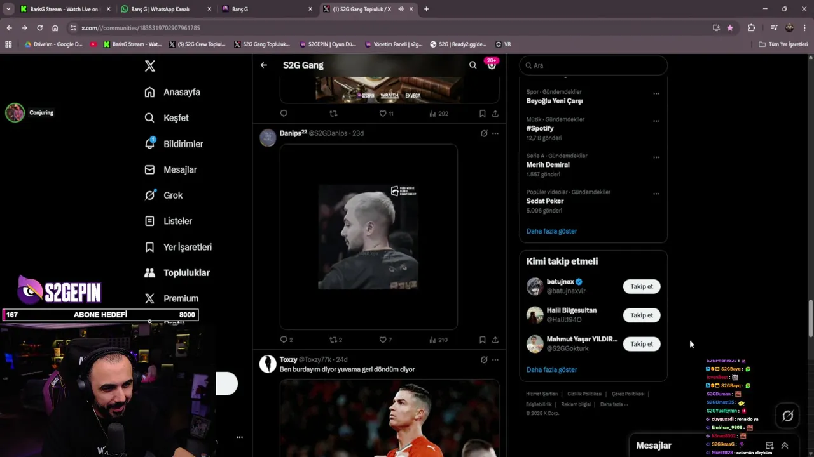The image size is (814, 457).
Task: Open Listeler in the sidebar
Action: pyautogui.click(x=168, y=221)
